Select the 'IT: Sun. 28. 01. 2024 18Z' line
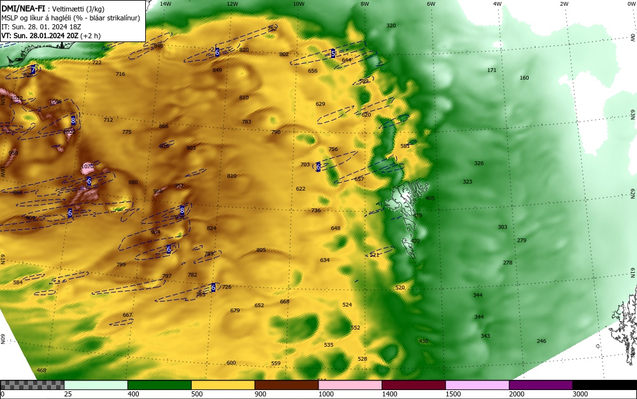The height and width of the screenshot is (399, 637). point(41,27)
